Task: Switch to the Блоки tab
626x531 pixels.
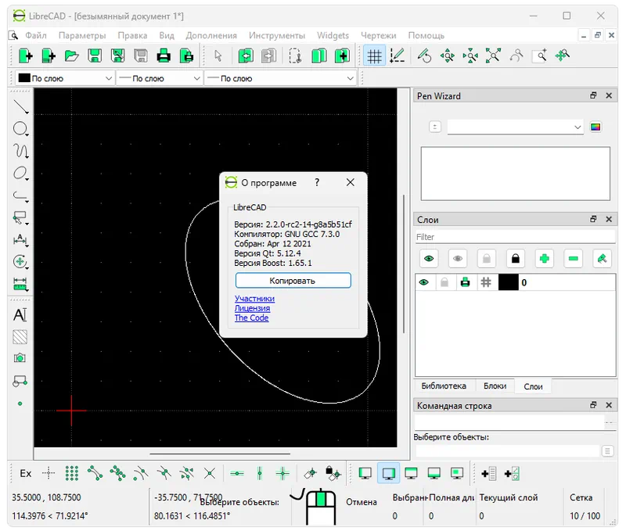Action: [495, 386]
